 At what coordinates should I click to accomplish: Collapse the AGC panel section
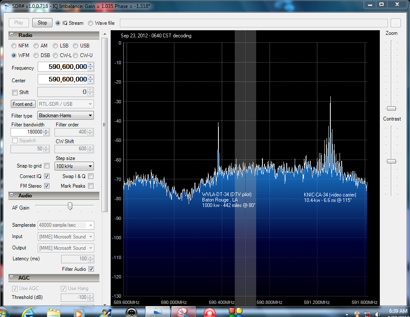11,277
